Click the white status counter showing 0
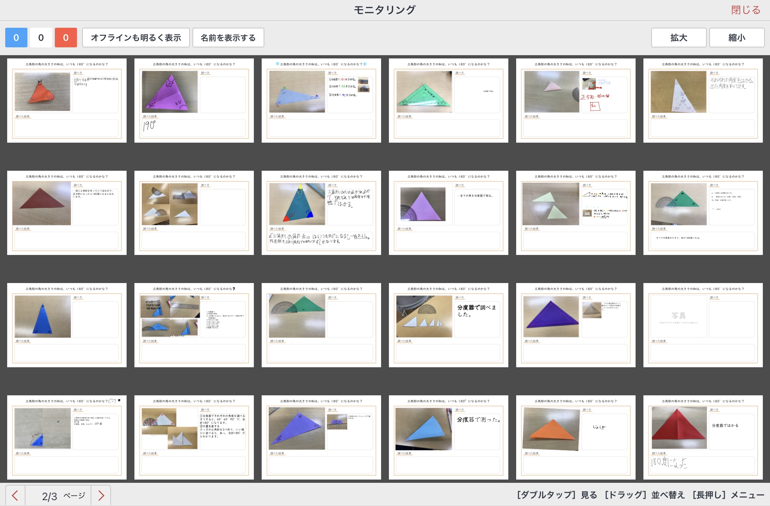This screenshot has width=770, height=506. [41, 38]
